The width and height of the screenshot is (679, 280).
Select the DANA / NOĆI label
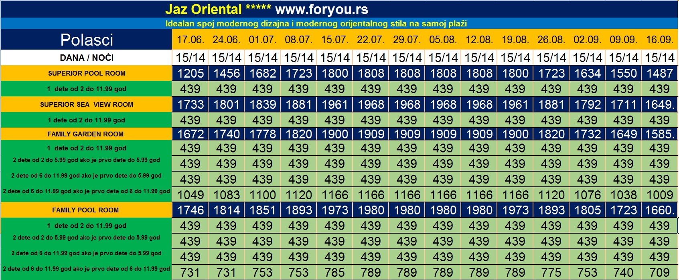(x=87, y=58)
